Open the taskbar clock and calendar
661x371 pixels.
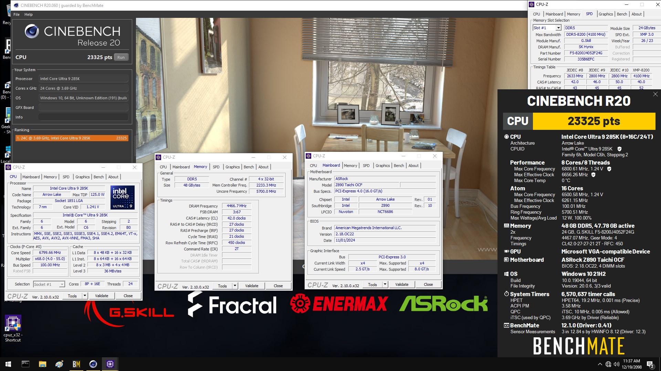[x=631, y=364]
